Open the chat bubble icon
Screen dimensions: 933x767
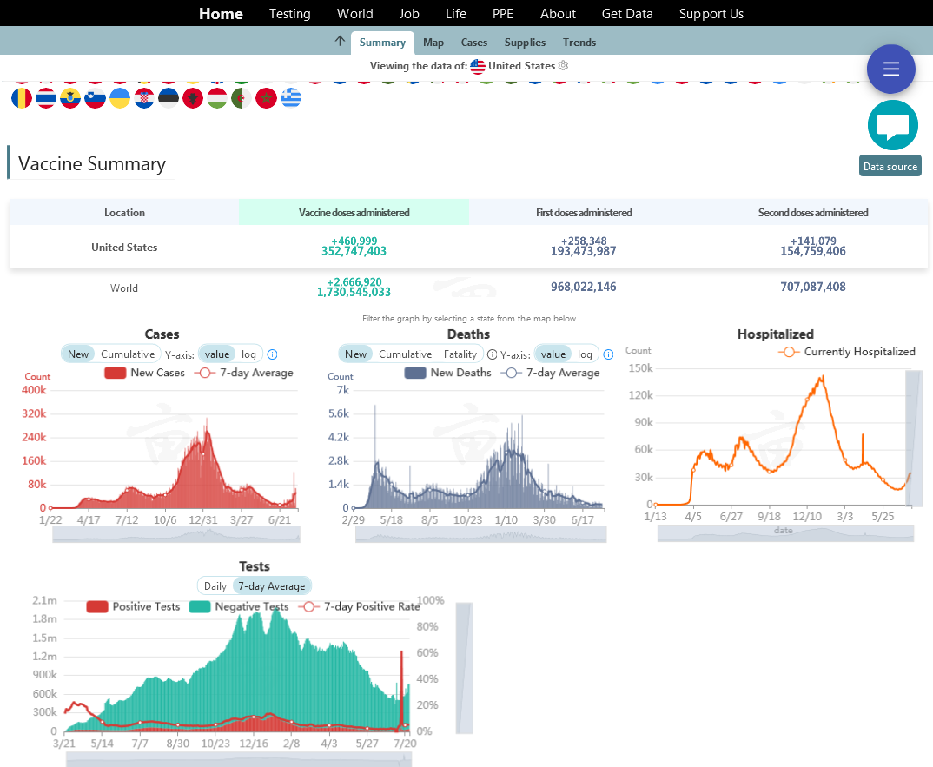[x=892, y=125]
